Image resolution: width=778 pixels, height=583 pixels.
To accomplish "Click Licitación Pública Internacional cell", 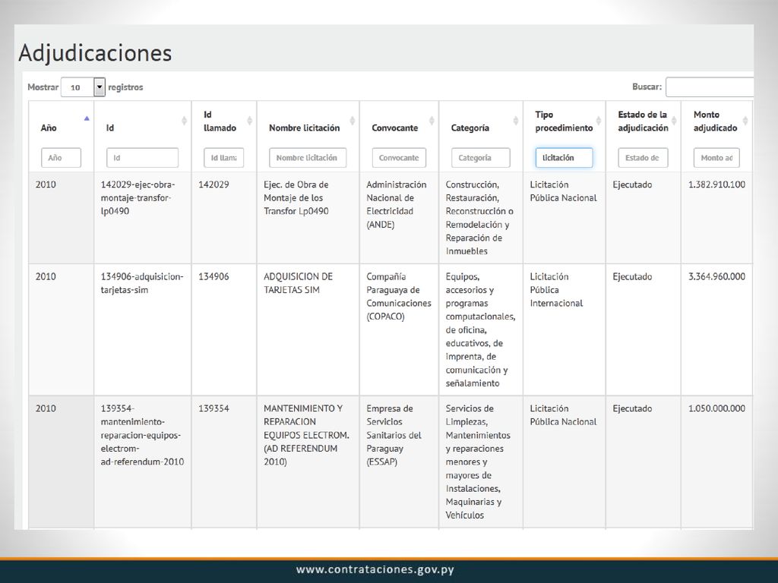I will (x=556, y=290).
